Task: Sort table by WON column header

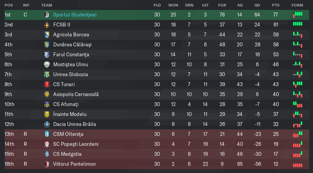Action: (x=173, y=5)
